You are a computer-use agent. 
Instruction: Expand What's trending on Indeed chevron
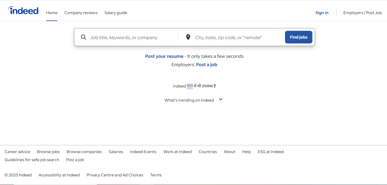click(x=221, y=99)
